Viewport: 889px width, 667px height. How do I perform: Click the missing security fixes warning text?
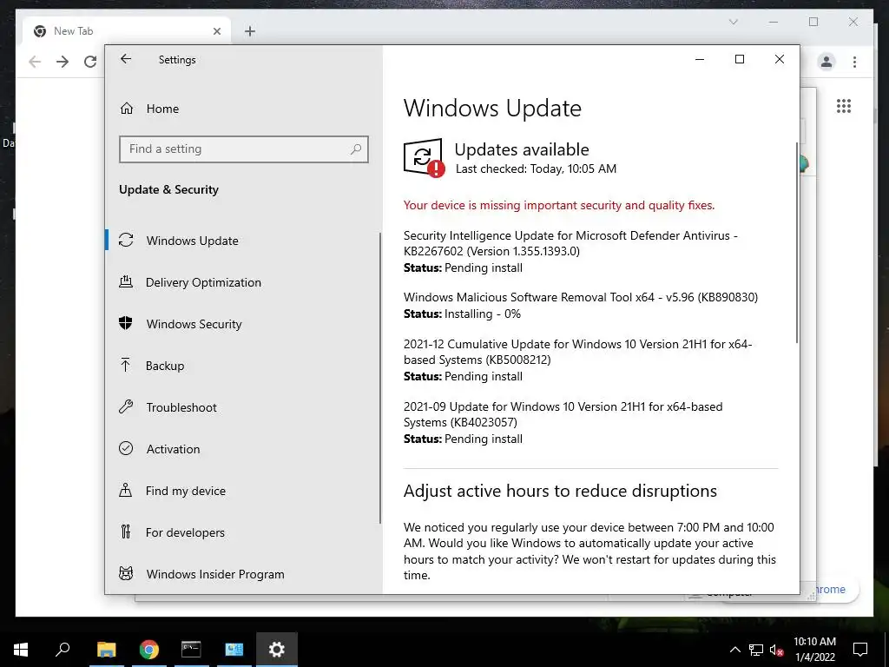coord(559,205)
